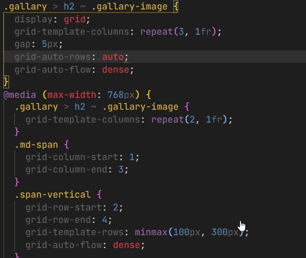Image resolution: width=306 pixels, height=258 pixels.
Task: Click 'grid-template-rows' property
Action: point(74,232)
